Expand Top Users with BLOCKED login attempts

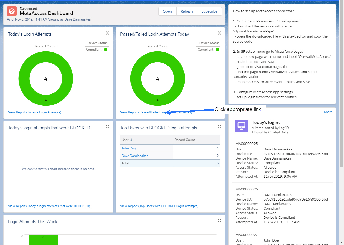coord(219,127)
